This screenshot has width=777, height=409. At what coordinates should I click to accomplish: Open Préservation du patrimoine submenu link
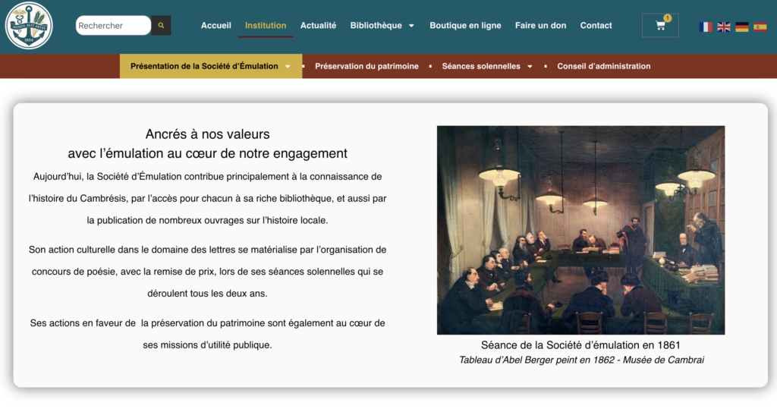pyautogui.click(x=366, y=66)
